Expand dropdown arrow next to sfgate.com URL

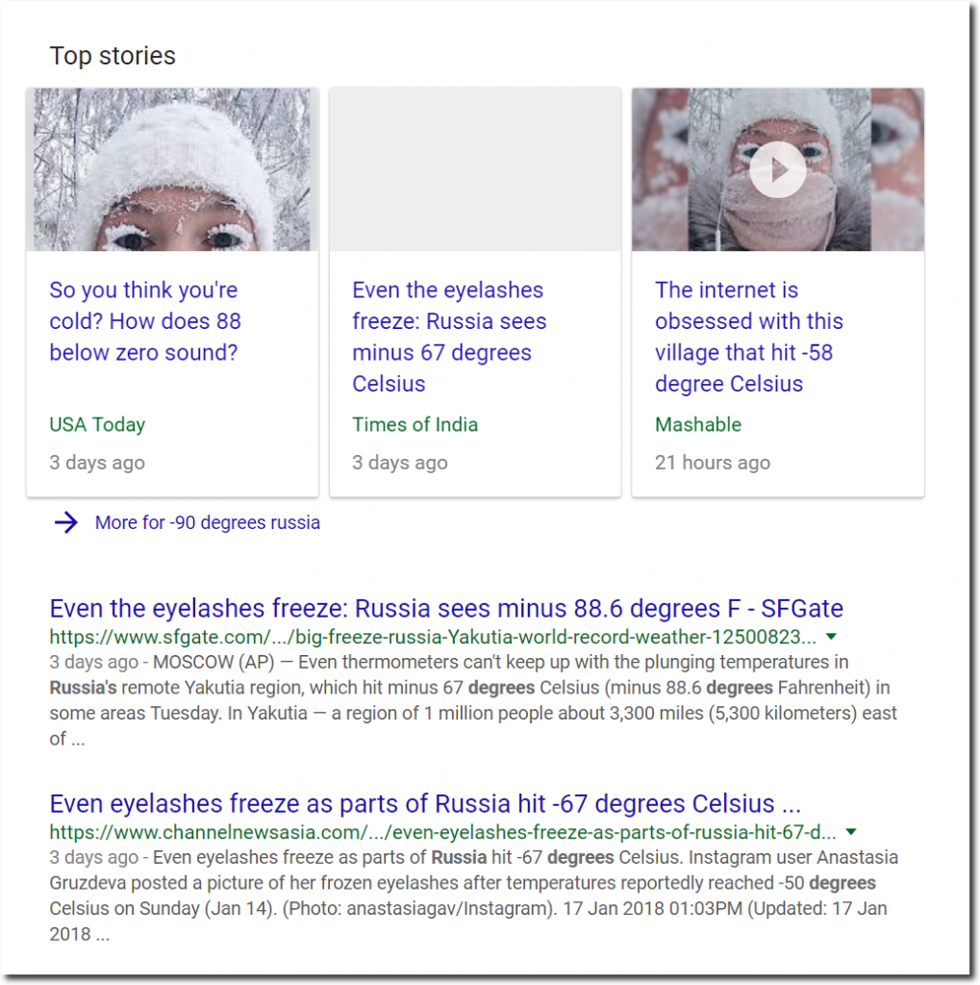coord(831,637)
